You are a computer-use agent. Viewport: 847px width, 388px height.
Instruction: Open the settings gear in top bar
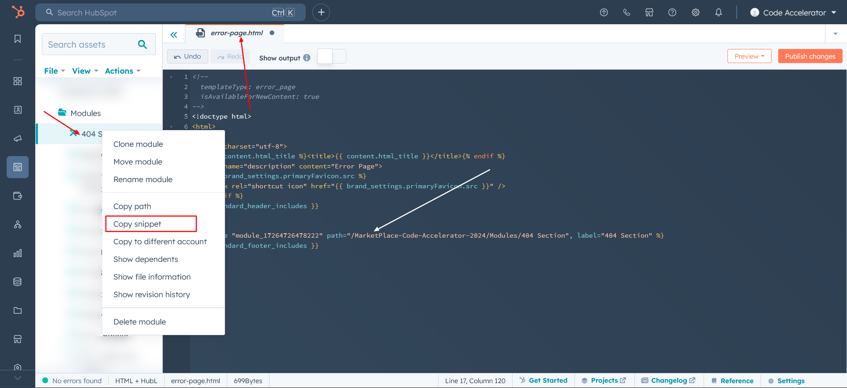[x=696, y=12]
